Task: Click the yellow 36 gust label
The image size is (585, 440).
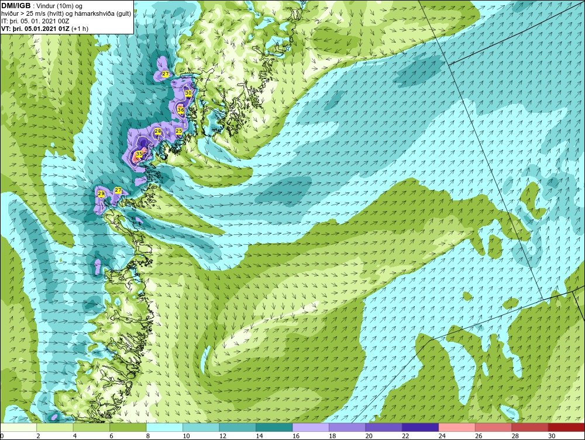Action: [181, 110]
